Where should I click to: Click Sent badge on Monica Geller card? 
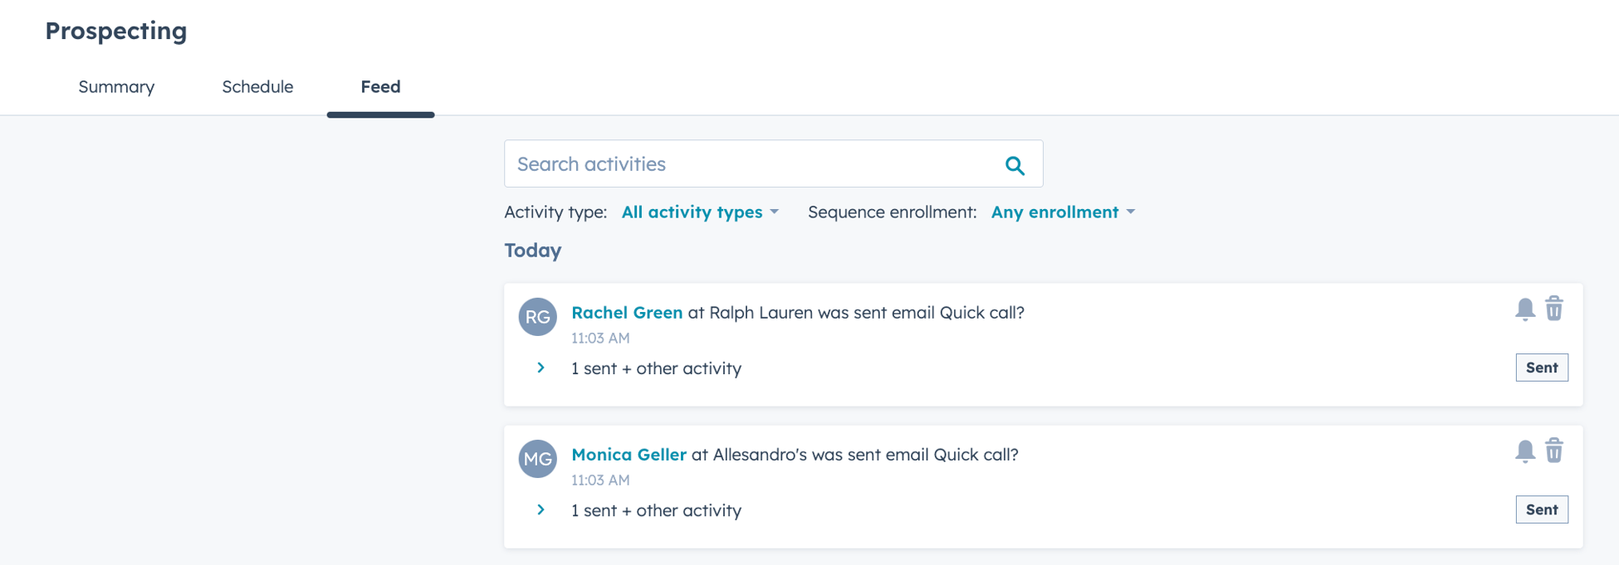1541,509
